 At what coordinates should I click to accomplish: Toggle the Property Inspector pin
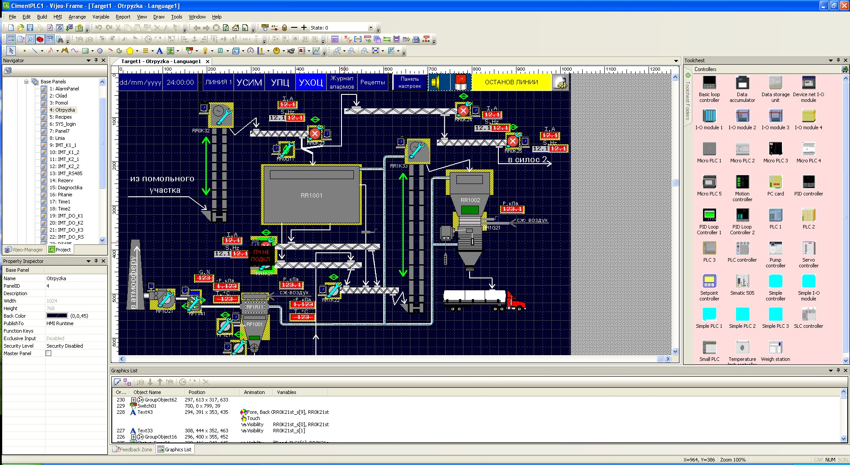point(96,261)
